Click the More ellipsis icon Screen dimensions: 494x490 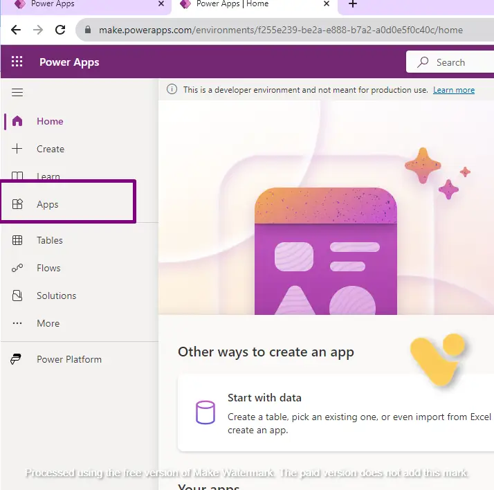point(17,323)
